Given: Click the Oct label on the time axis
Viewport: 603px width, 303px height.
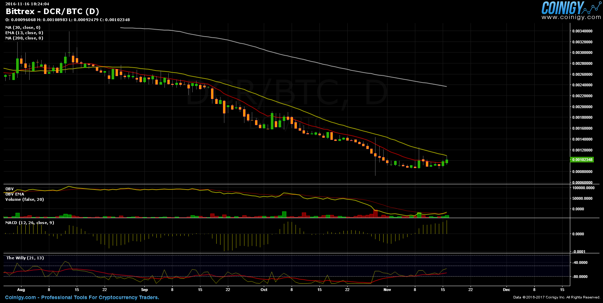Looking at the screenshot, I should (x=264, y=290).
